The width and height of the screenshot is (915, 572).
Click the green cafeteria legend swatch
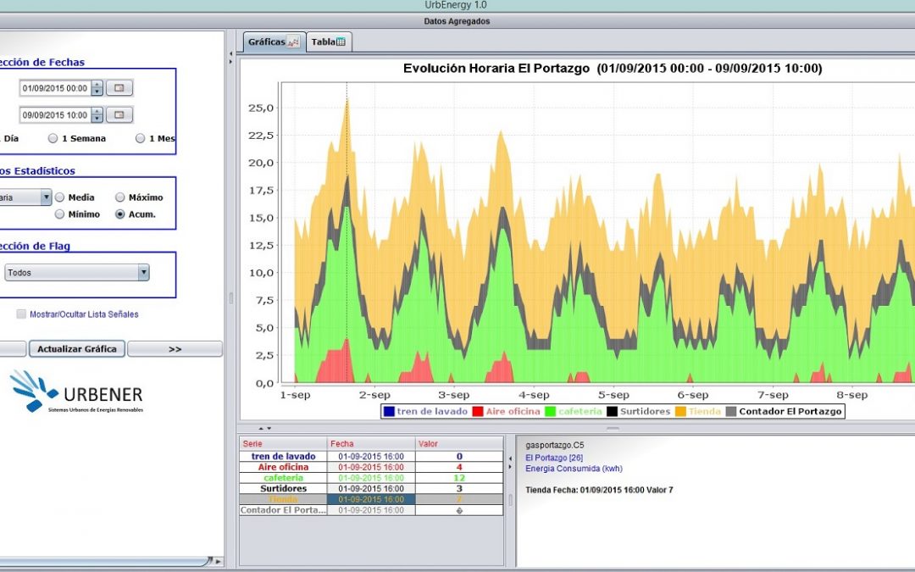(549, 412)
